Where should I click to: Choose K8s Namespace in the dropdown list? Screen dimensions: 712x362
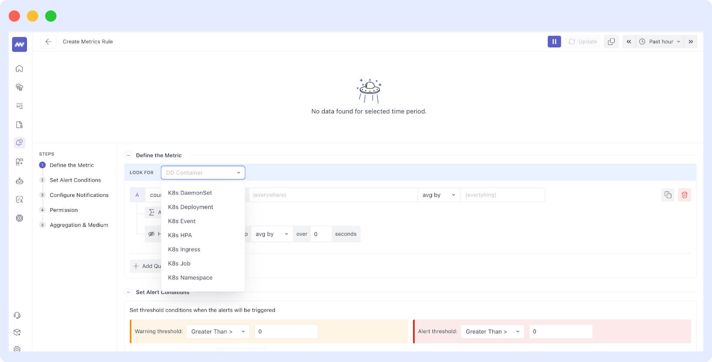point(190,278)
